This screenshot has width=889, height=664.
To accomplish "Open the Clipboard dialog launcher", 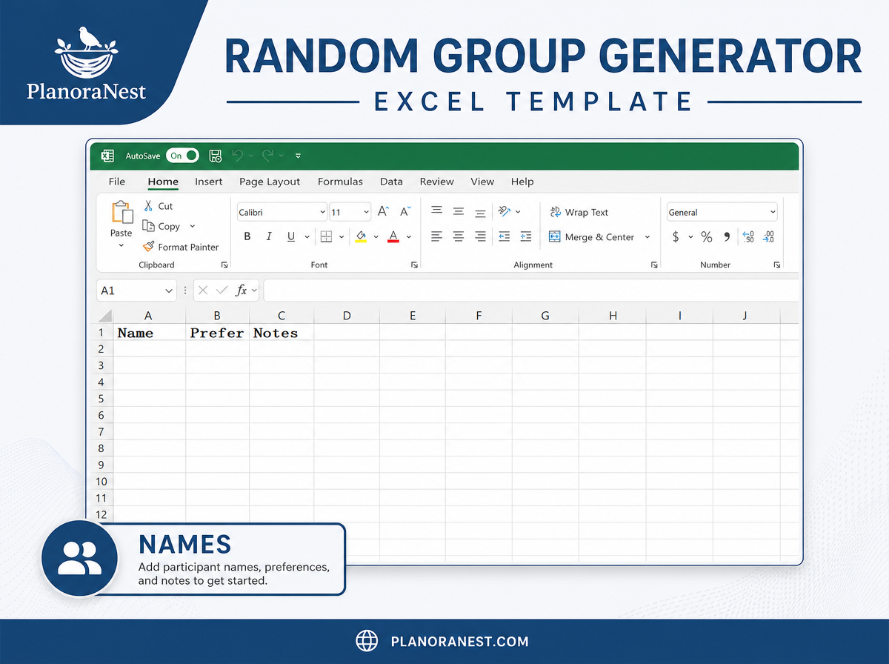I will 224,265.
